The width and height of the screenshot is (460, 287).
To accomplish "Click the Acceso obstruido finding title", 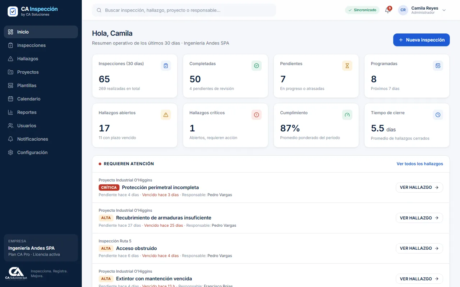I will (x=137, y=248).
